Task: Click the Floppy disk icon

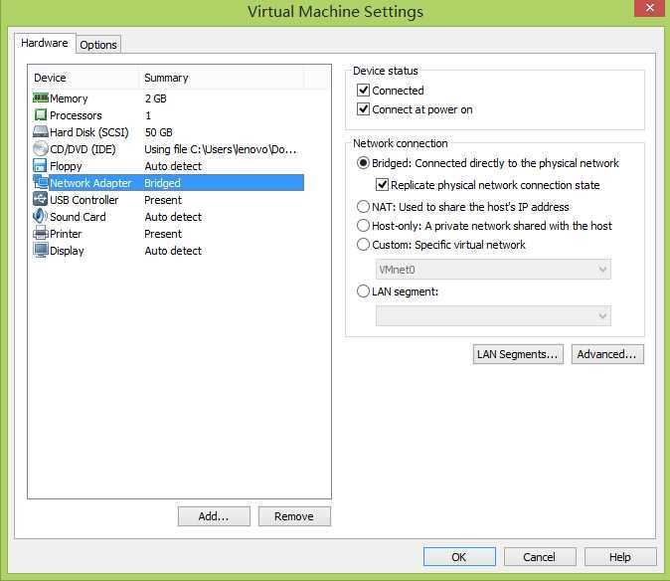Action: (40, 165)
